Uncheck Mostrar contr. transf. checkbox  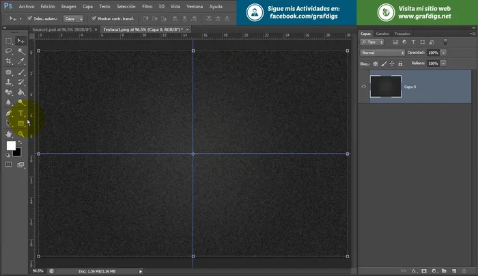pos(94,18)
